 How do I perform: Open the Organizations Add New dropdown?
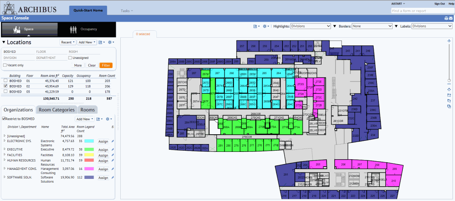tap(85, 119)
